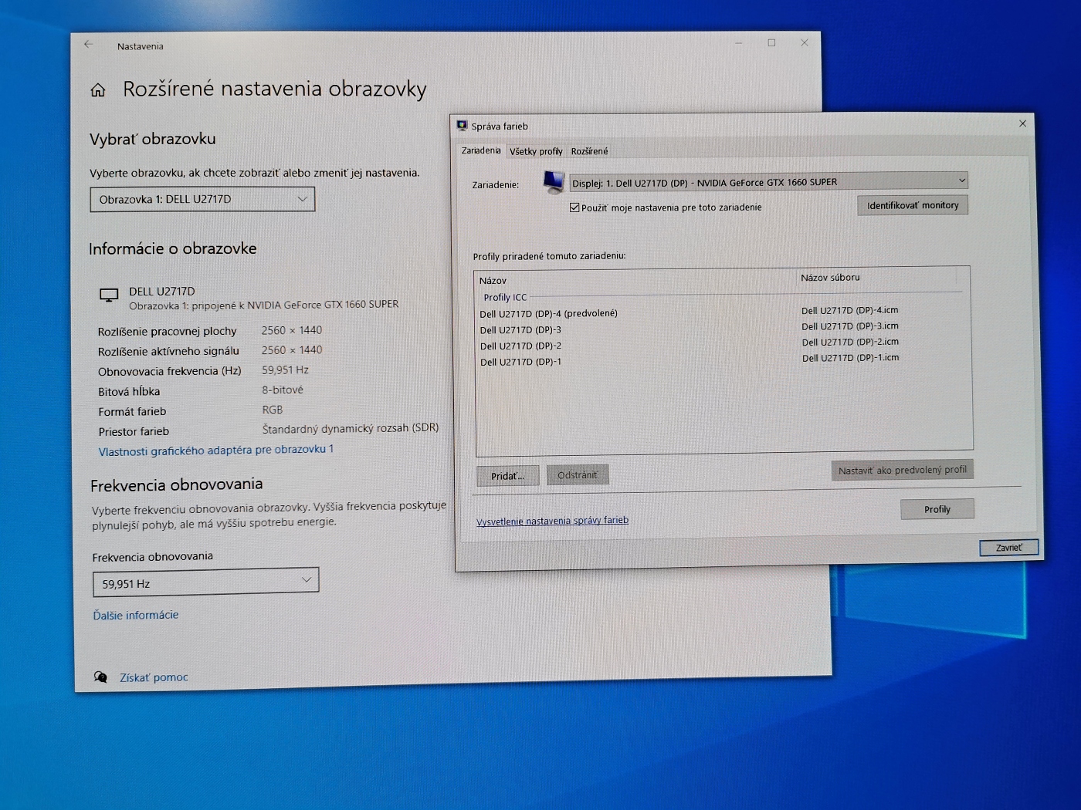This screenshot has width=1081, height=810.
Task: Open 'Vlastnosti grafického adaptéra pre obrazovku 1' link
Action: pyautogui.click(x=216, y=451)
